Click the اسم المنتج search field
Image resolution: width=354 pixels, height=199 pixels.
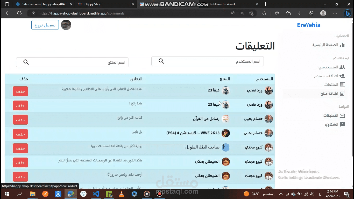click(x=72, y=62)
